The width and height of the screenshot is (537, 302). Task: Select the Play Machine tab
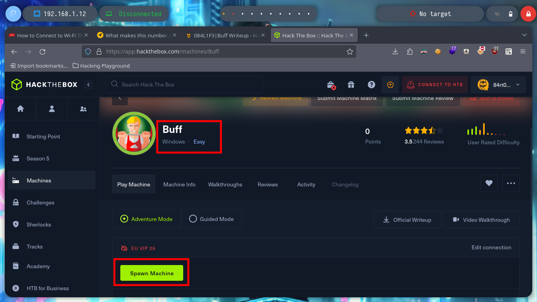[x=134, y=184]
